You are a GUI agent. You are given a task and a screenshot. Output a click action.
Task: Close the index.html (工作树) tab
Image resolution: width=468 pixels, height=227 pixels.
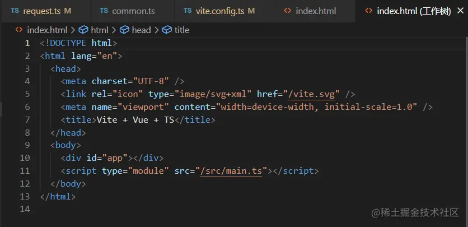pos(460,11)
